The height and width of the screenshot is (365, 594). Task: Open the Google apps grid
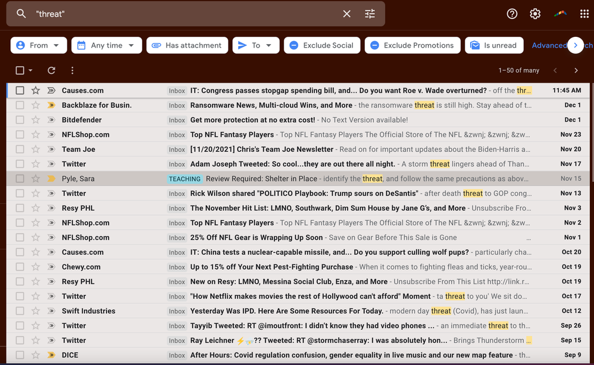click(584, 14)
